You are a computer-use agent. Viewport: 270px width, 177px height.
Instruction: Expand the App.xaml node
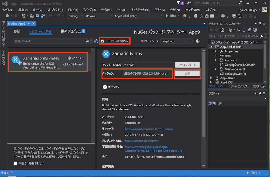click(216, 60)
